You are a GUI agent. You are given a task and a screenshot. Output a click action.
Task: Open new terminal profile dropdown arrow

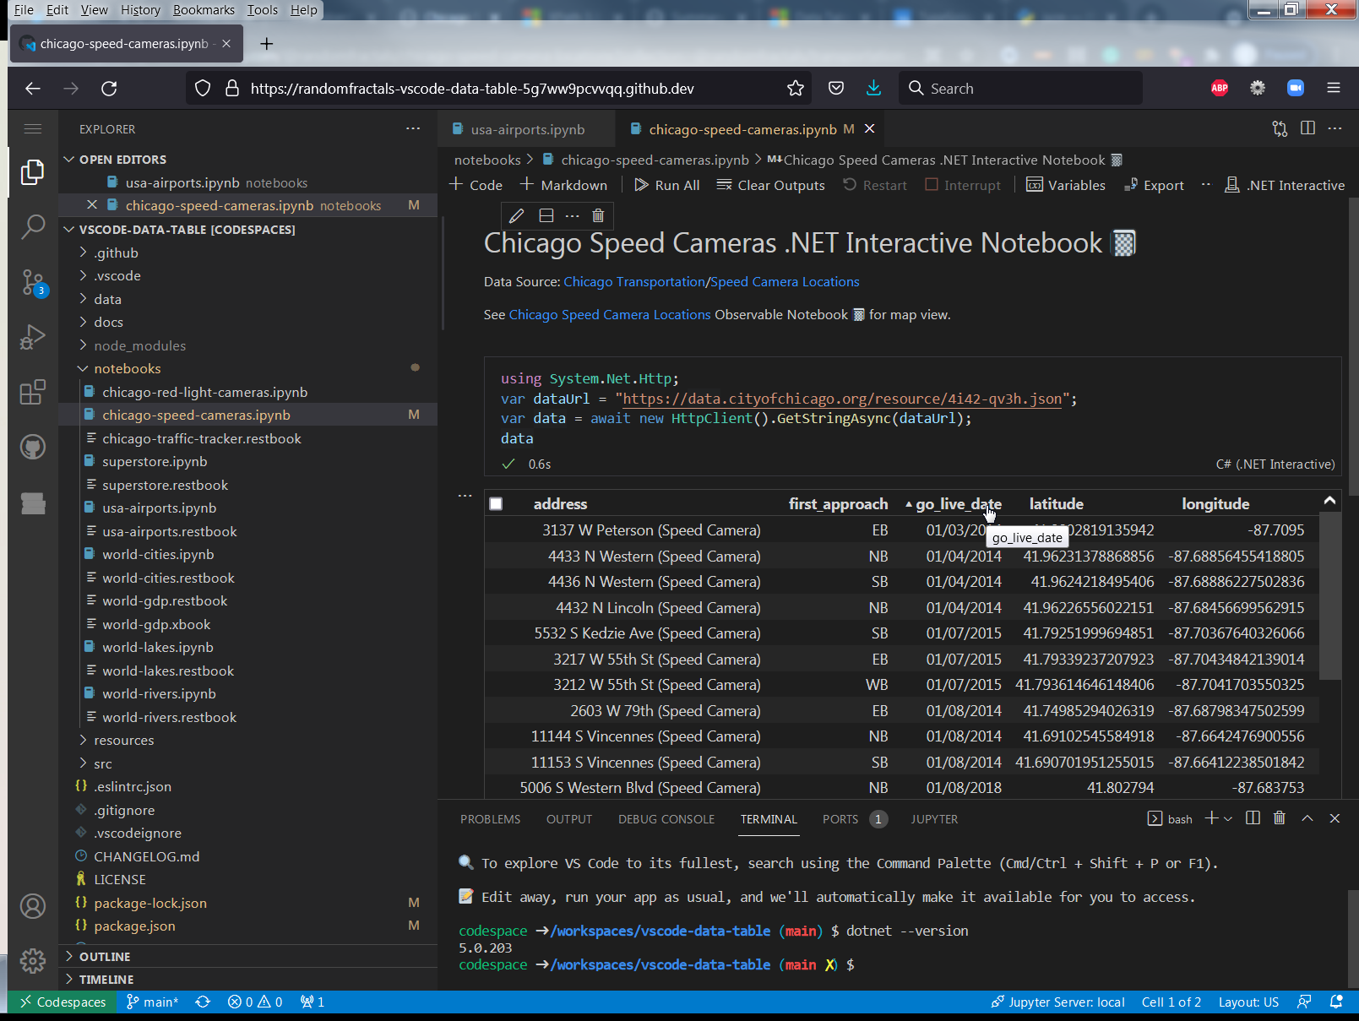(1227, 818)
